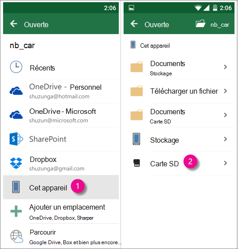This screenshot has width=238, height=249.
Task: Open Télécharger un fichier folder
Action: click(x=179, y=91)
